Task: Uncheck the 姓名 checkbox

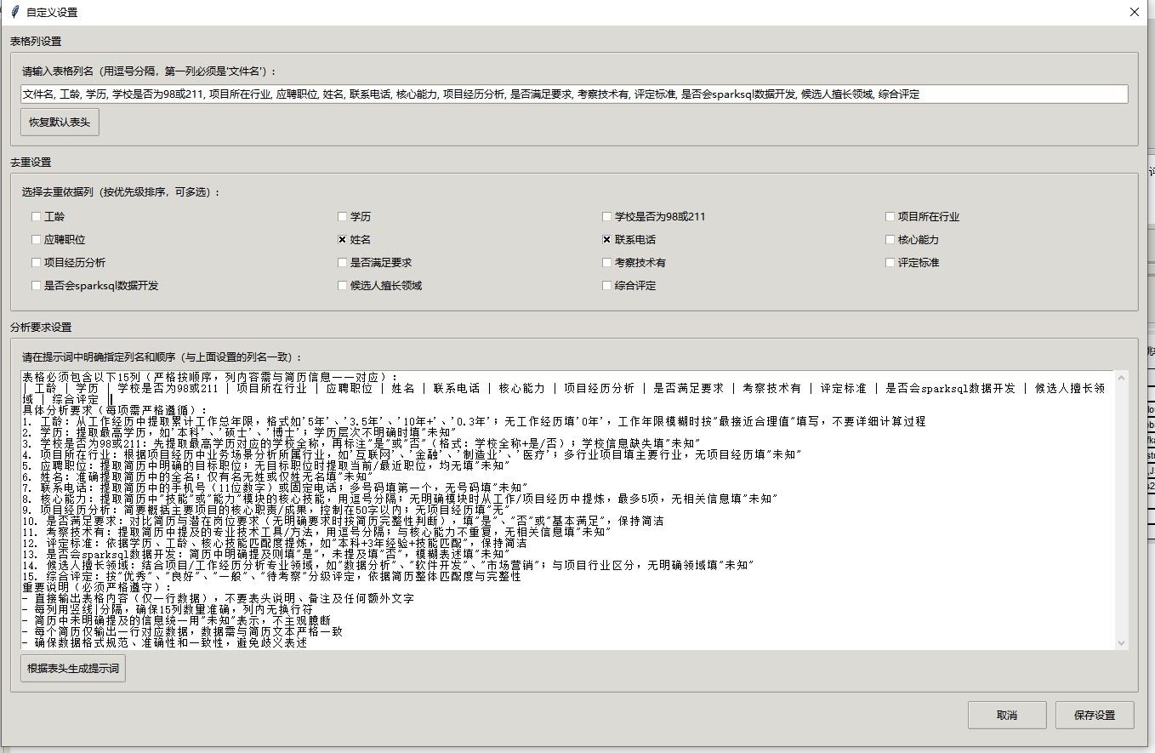Action: point(343,240)
